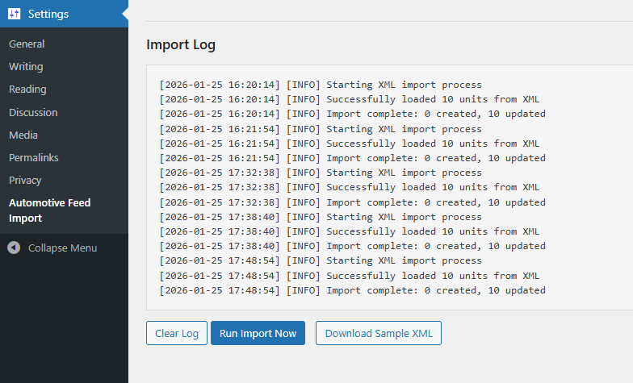Click Run Import Now button
Viewport: 633px width, 383px height.
pyautogui.click(x=258, y=333)
